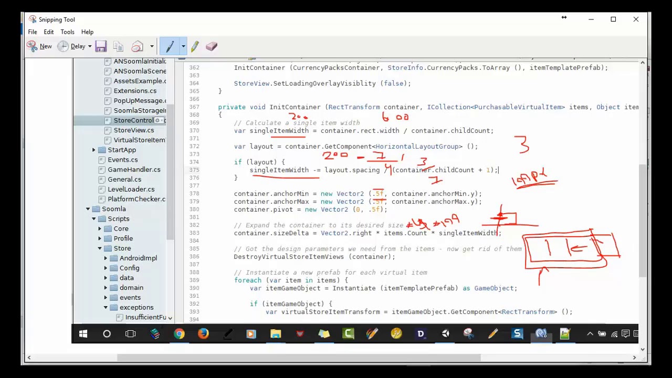672x378 pixels.
Task: Collapse the Store folder
Action: (100, 248)
